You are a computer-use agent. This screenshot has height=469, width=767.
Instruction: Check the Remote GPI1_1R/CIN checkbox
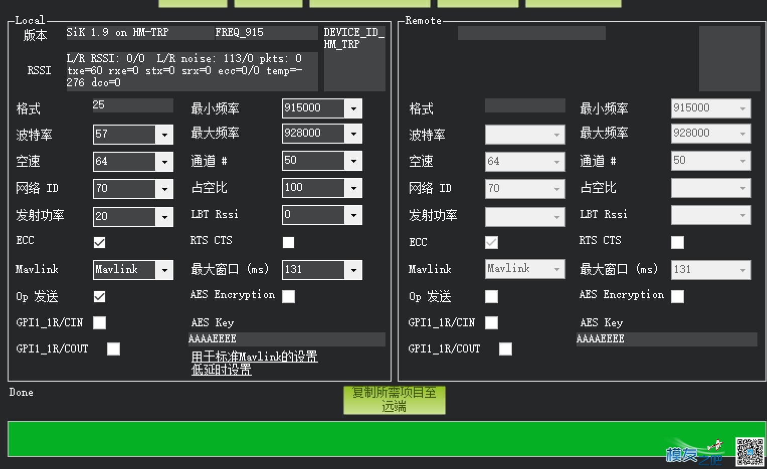(492, 323)
